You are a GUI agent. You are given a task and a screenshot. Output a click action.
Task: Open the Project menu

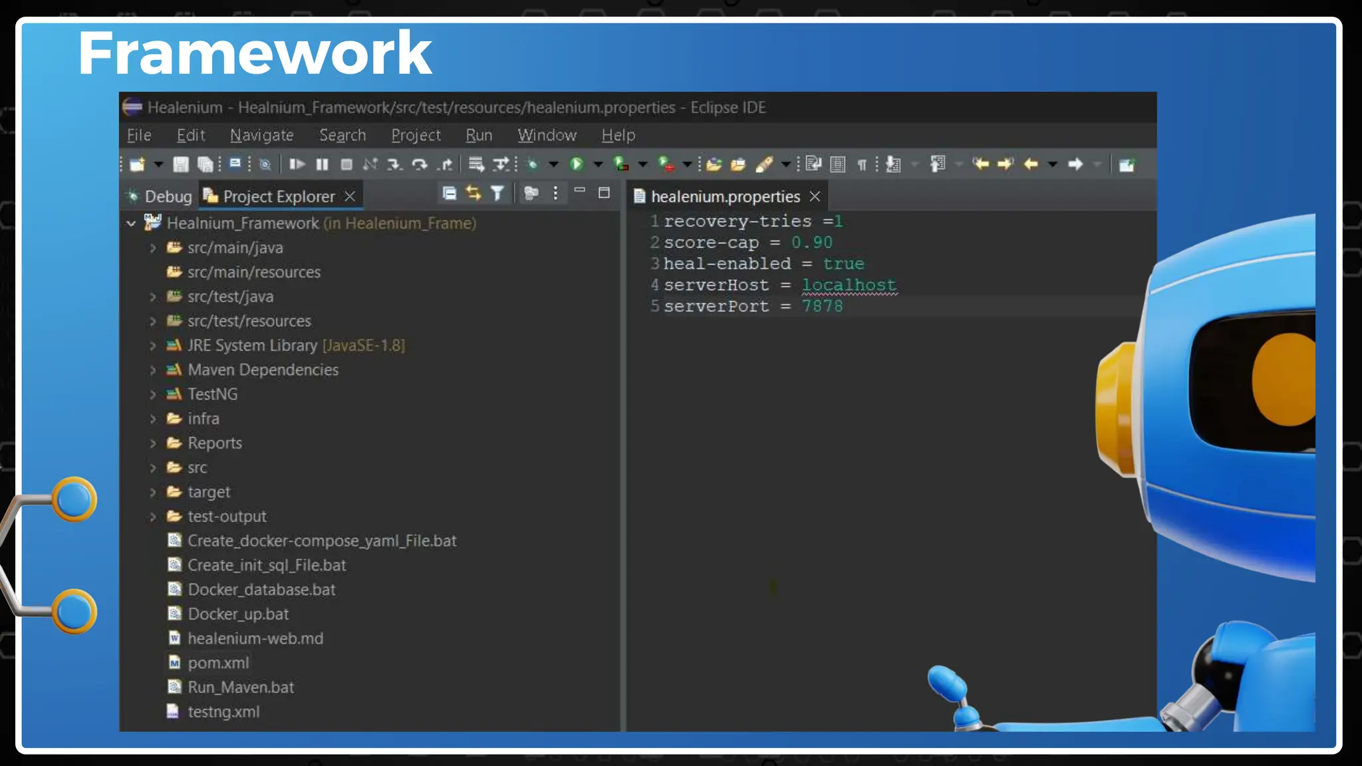tap(416, 135)
